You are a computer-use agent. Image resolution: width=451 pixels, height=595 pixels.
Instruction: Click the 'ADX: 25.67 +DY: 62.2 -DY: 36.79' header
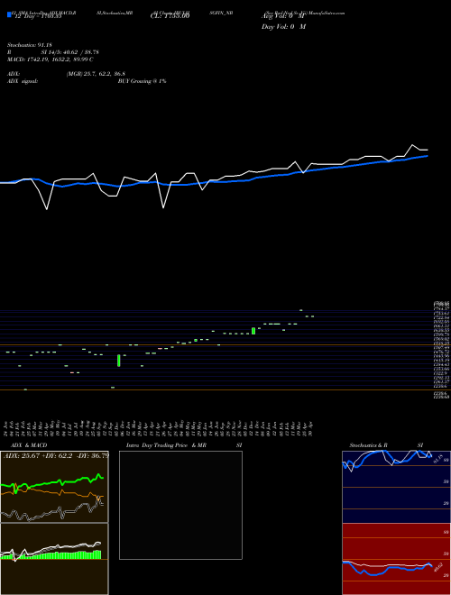click(x=56, y=455)
